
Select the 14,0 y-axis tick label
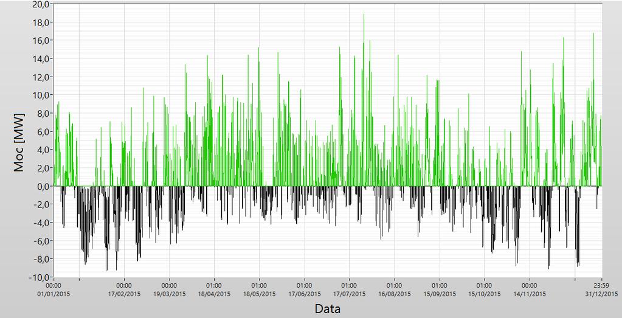(41, 59)
